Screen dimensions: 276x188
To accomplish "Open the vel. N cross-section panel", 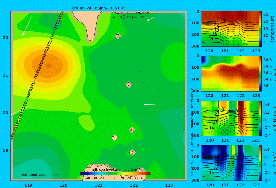I will [x=230, y=118].
